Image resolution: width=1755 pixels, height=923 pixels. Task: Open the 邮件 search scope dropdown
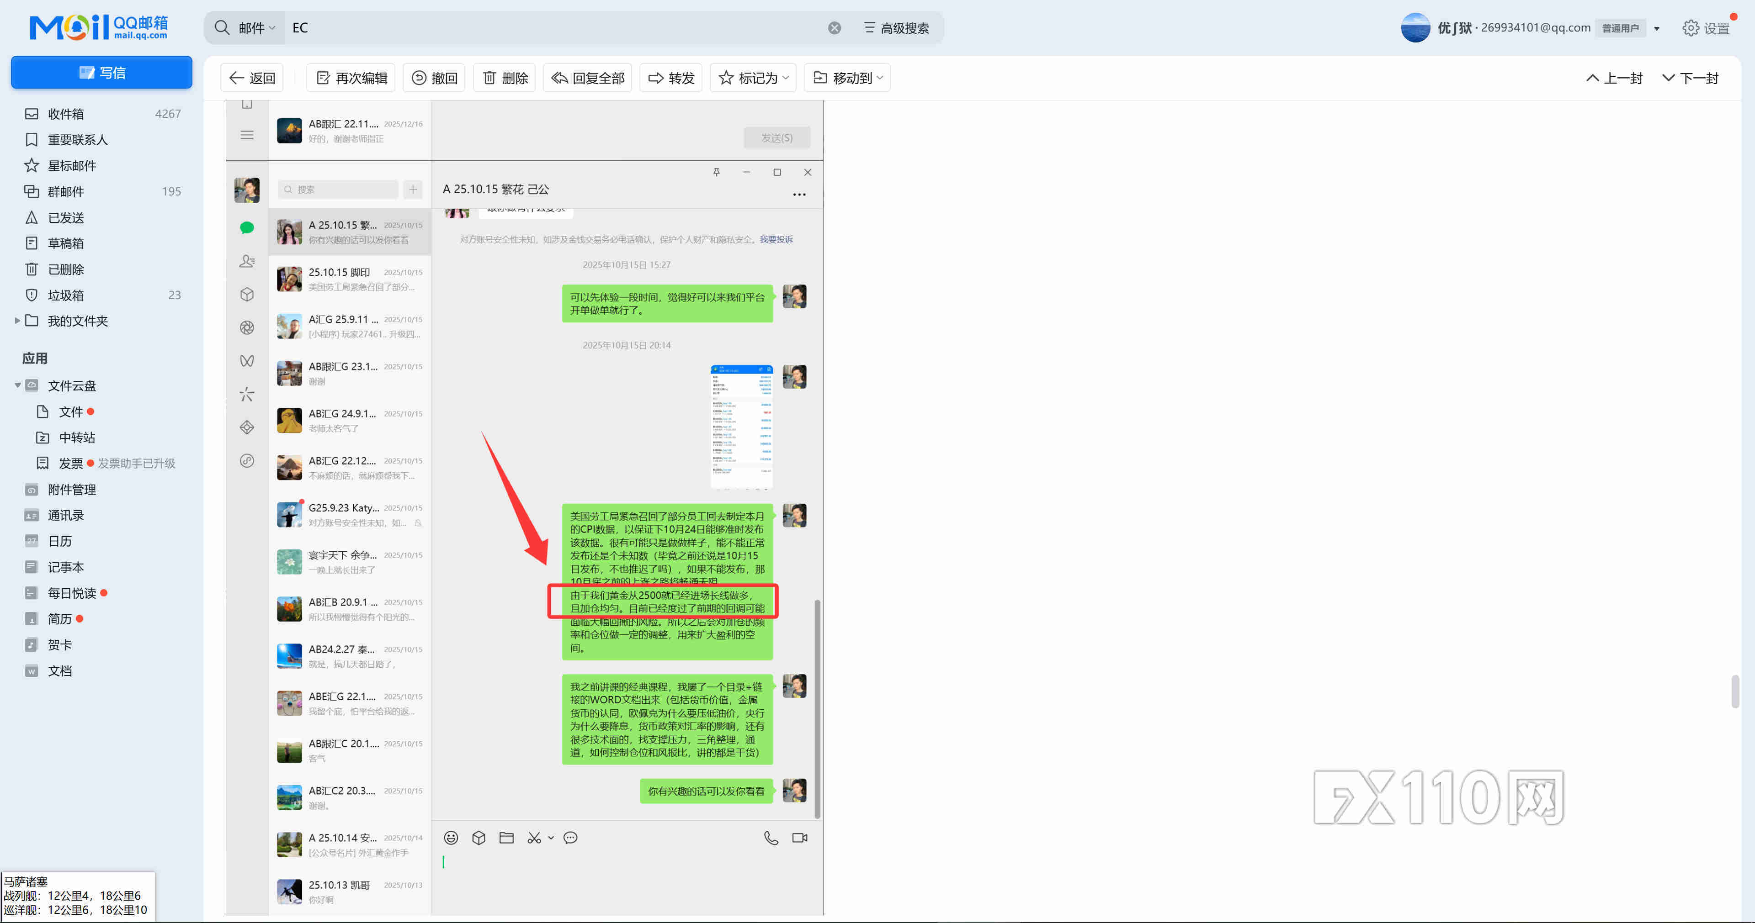(257, 28)
